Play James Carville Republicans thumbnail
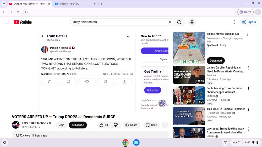The height and width of the screenshot is (147, 262). click(189, 75)
